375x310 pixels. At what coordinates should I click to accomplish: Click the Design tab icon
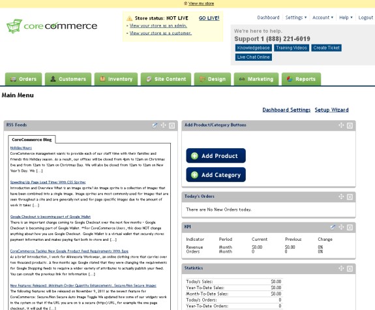coord(202,79)
